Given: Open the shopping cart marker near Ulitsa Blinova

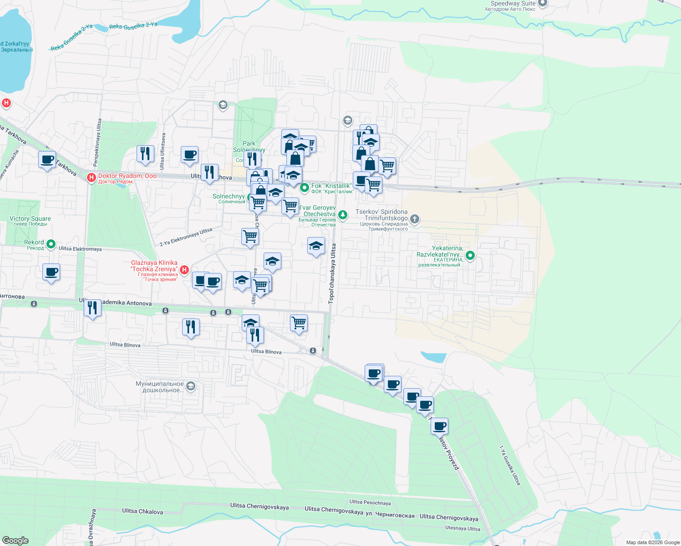Looking at the screenshot, I should [x=299, y=323].
